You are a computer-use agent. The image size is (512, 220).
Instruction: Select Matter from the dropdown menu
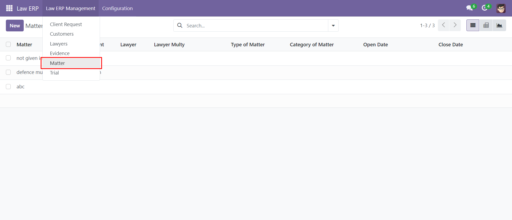(71, 63)
